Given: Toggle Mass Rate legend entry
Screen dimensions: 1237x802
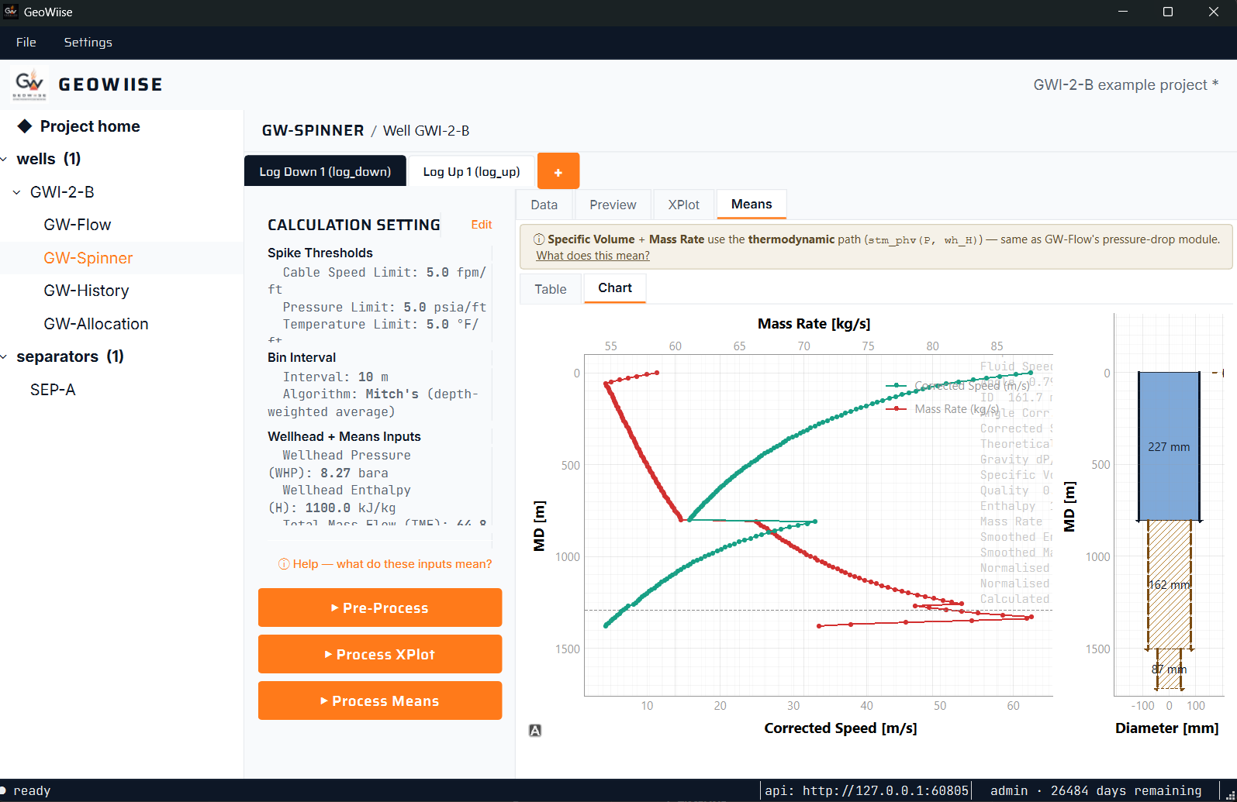Looking at the screenshot, I should pos(943,409).
